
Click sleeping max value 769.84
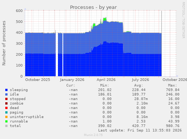click(173, 90)
